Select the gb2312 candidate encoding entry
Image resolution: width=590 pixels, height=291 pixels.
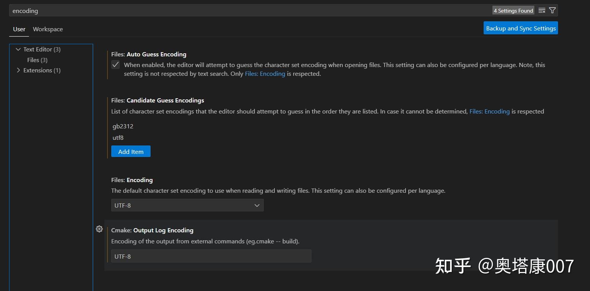coord(123,126)
